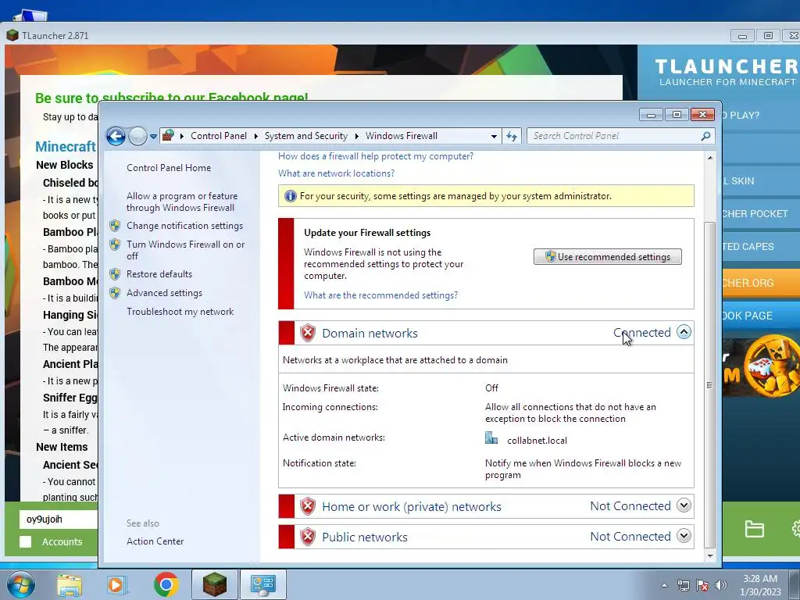Screen dimensions: 800x600
Task: Click the collabnet.local network icon
Action: pyautogui.click(x=491, y=438)
